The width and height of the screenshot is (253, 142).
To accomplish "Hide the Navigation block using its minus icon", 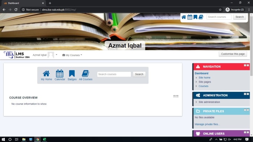I will 245,65.
